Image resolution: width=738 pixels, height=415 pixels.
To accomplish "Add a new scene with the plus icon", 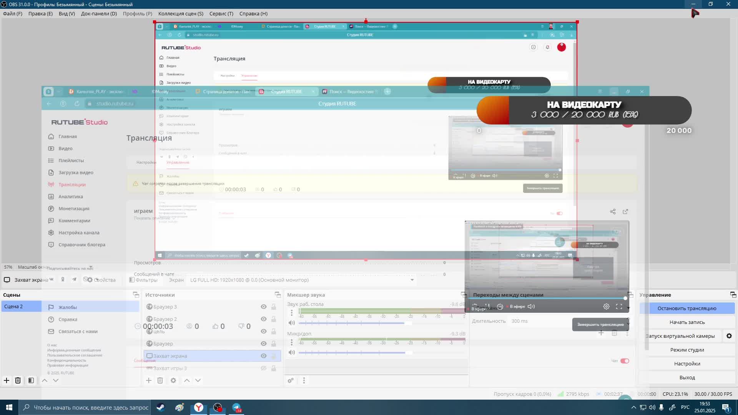I will point(7,380).
